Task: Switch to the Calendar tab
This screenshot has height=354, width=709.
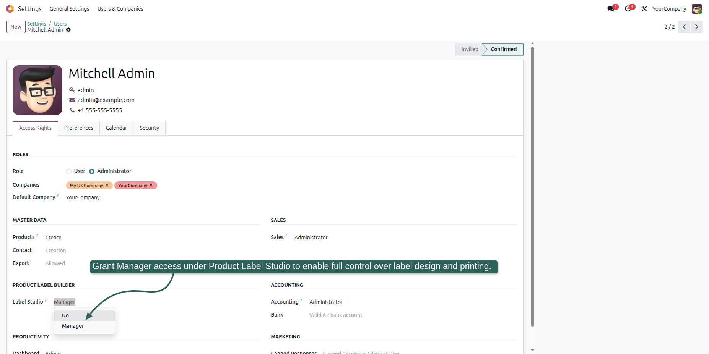Action: 116,128
